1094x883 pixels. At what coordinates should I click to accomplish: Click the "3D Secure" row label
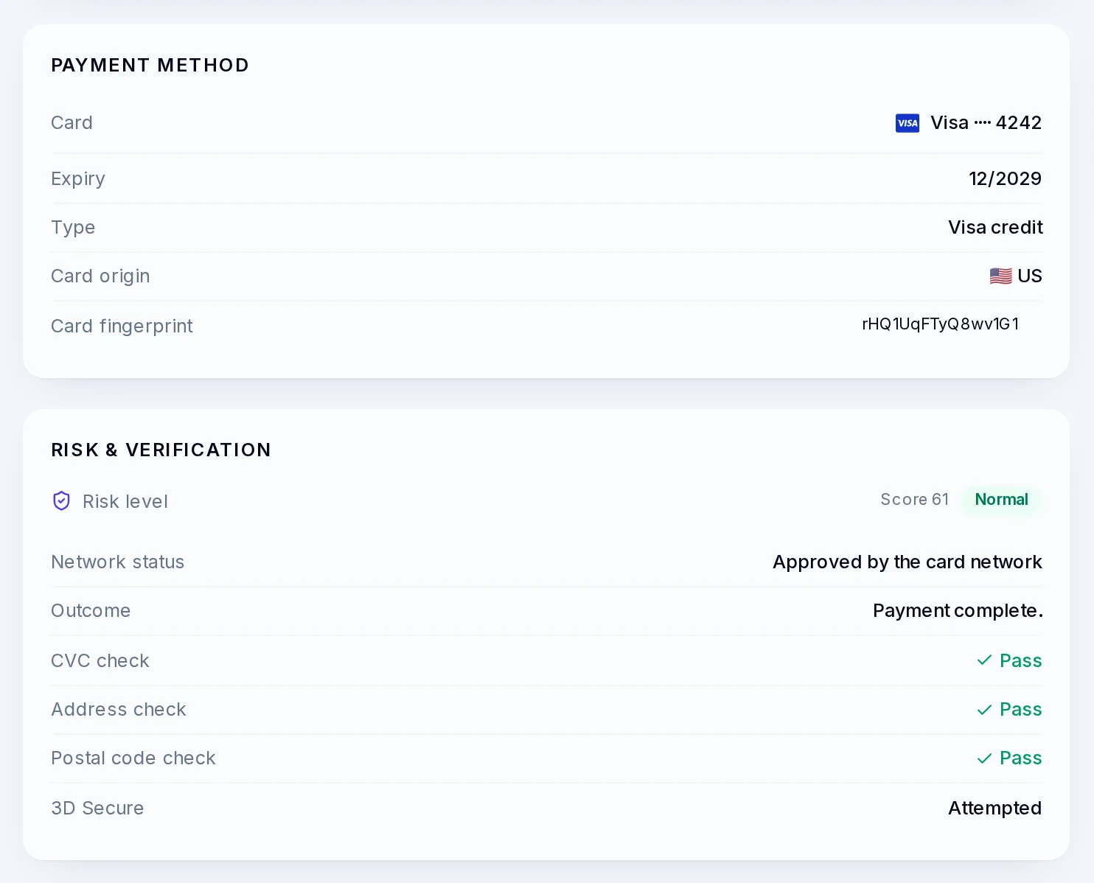coord(97,808)
